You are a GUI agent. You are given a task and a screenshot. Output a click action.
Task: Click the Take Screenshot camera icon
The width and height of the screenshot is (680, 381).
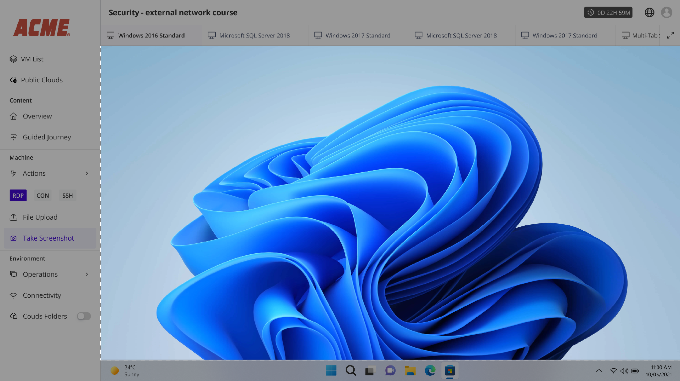(13, 238)
